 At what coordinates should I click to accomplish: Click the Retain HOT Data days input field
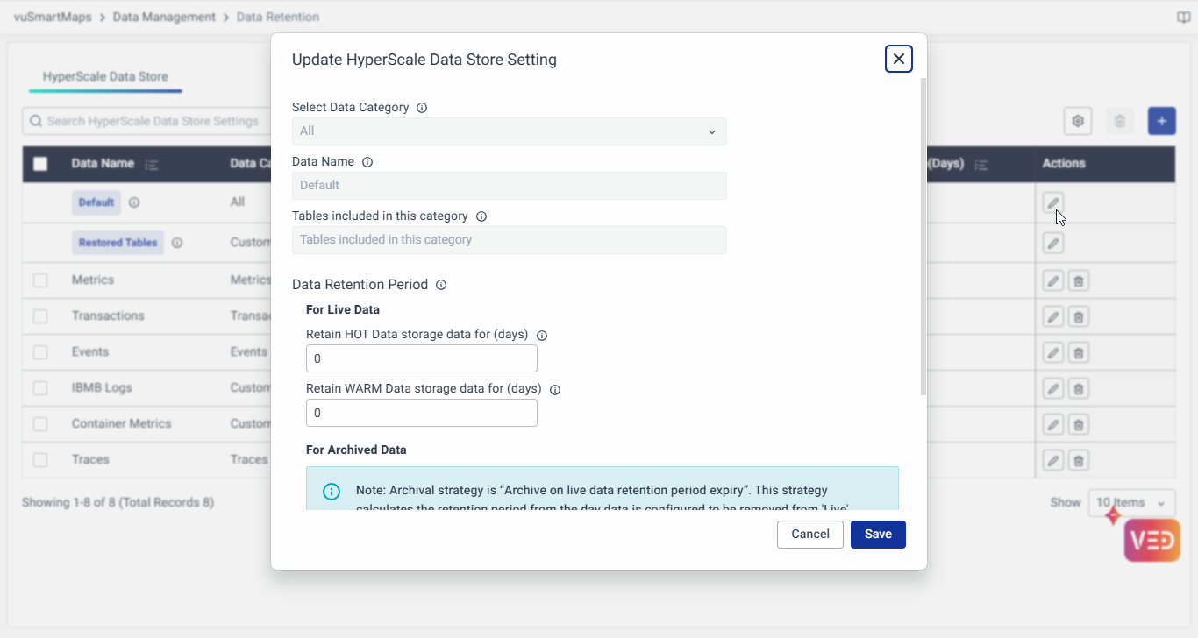click(421, 358)
